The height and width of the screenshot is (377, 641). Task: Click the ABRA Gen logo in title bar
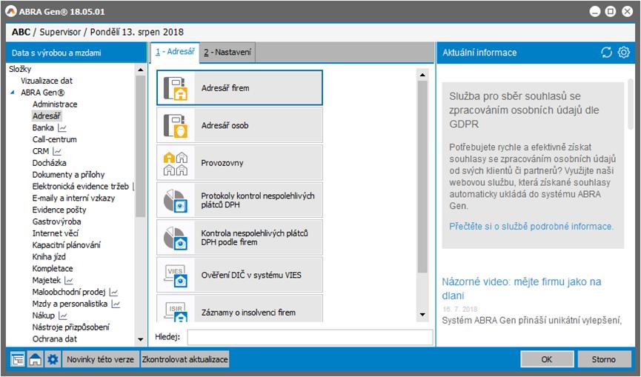coord(11,11)
